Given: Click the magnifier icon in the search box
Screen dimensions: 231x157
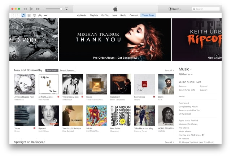Looking at the screenshot, I should pos(194,9).
